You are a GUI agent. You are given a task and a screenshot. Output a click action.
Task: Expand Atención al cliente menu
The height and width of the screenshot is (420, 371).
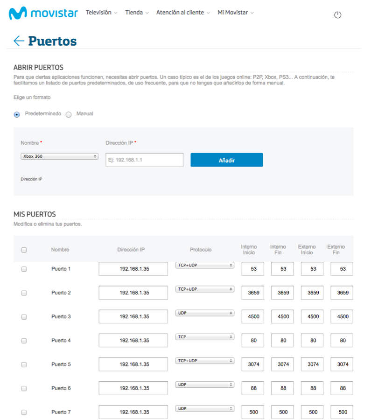coord(183,13)
